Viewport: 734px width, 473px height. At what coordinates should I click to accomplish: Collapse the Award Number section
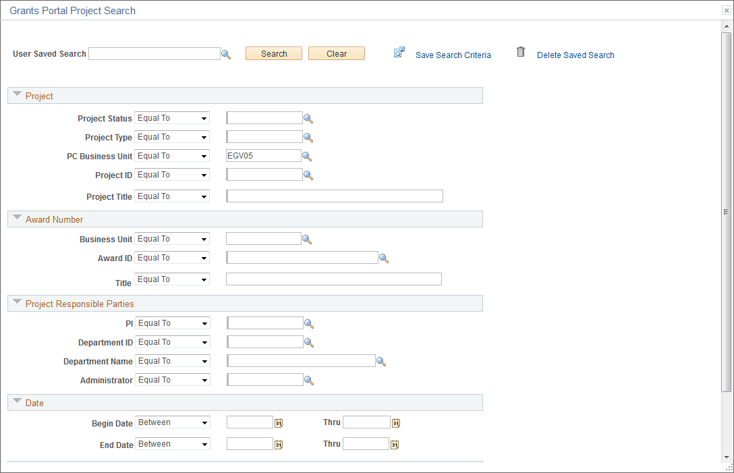pyautogui.click(x=16, y=217)
